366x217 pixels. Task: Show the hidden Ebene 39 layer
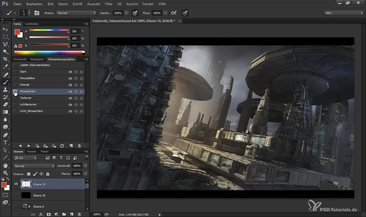click(16, 195)
